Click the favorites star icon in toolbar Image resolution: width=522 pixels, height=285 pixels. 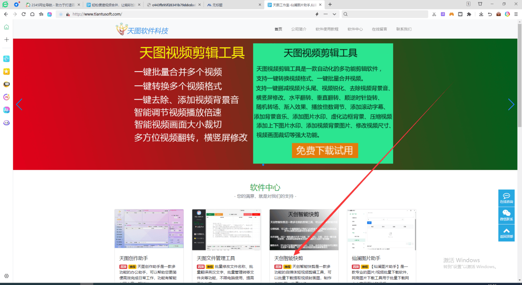[x=41, y=14]
